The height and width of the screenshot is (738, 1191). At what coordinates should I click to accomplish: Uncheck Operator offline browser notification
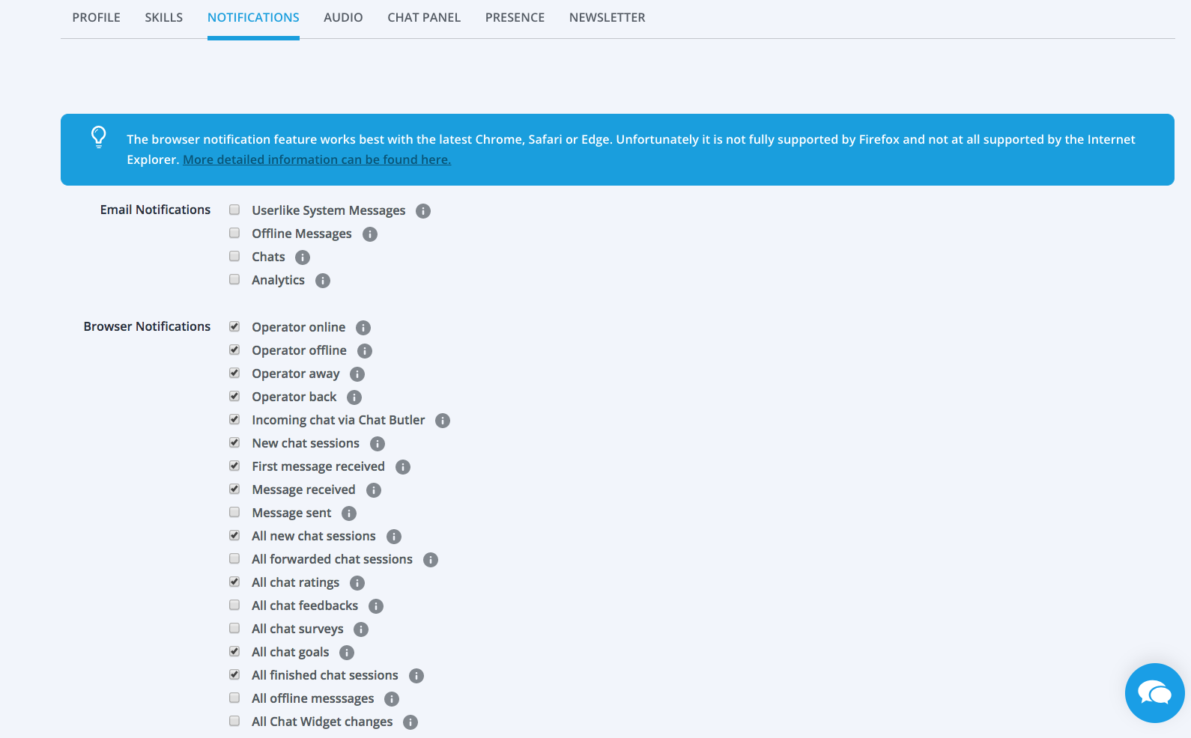(x=234, y=350)
